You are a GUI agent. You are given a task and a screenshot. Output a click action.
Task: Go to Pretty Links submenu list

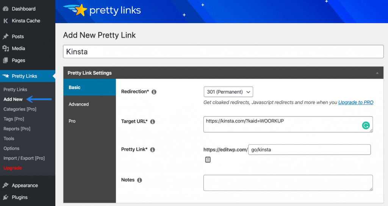coord(15,89)
